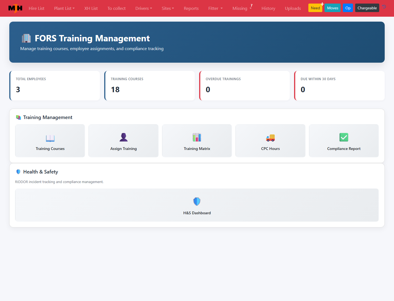The image size is (394, 301).
Task: Click the Total Employees count 3
Action: click(18, 89)
